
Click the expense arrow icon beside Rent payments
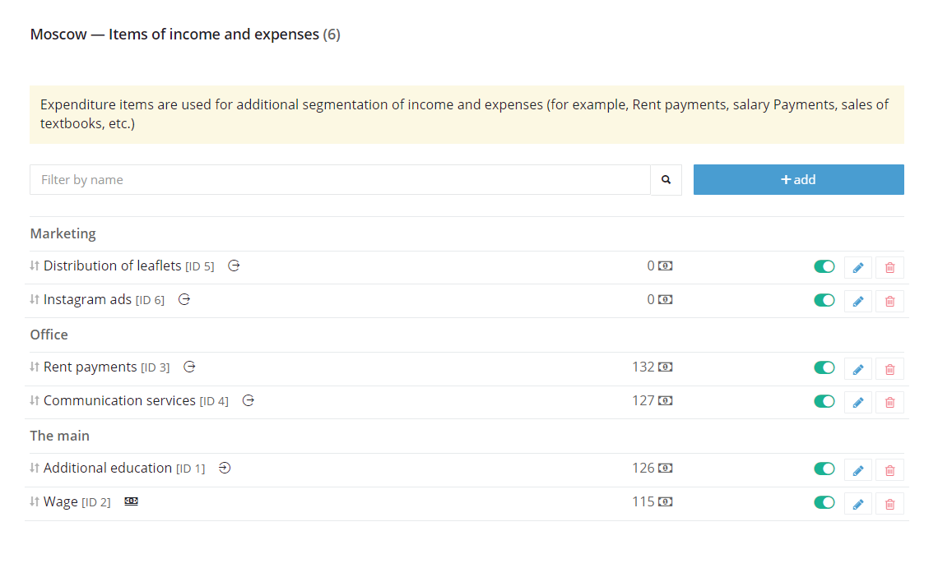point(189,367)
